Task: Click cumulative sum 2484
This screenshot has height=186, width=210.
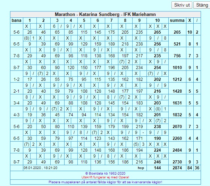Action: pos(177,150)
